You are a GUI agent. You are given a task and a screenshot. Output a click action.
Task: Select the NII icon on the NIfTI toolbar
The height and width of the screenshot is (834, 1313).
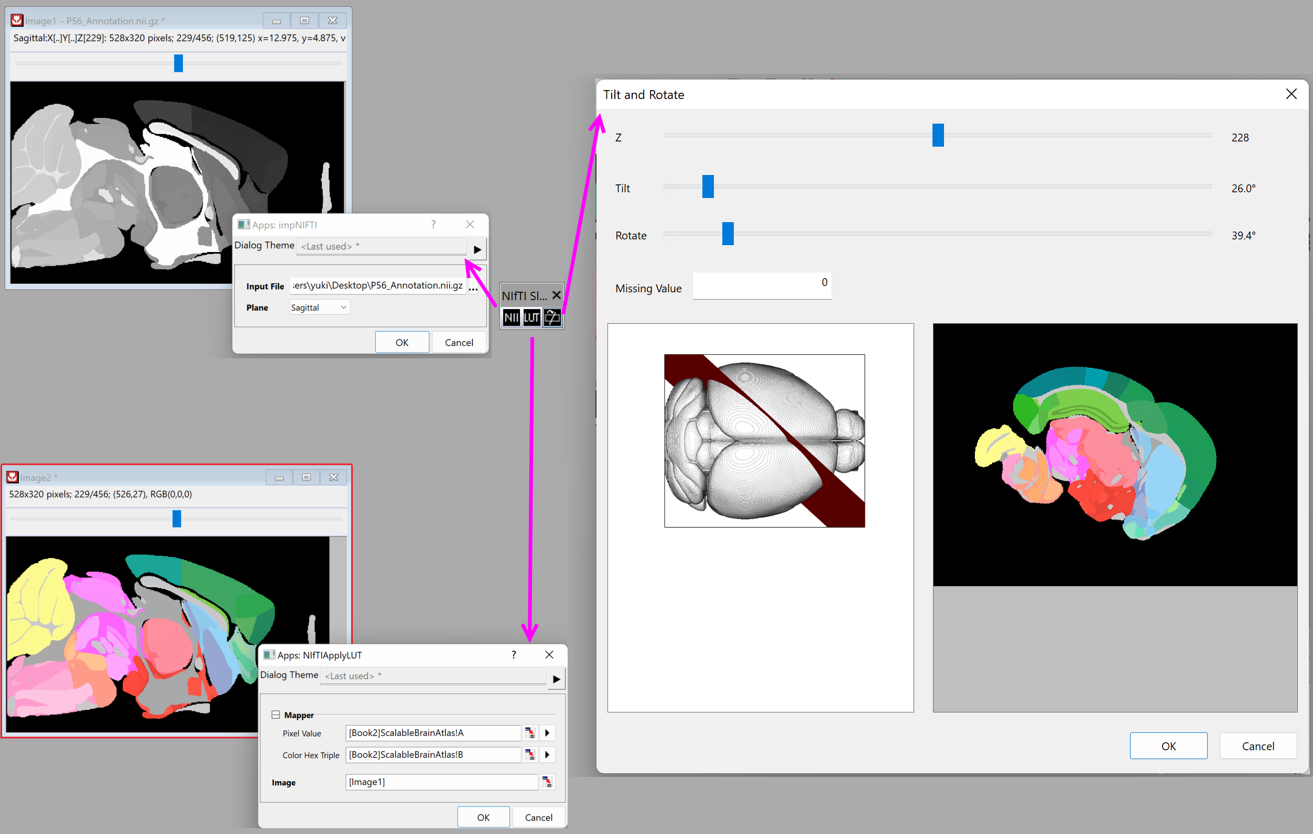click(x=511, y=318)
